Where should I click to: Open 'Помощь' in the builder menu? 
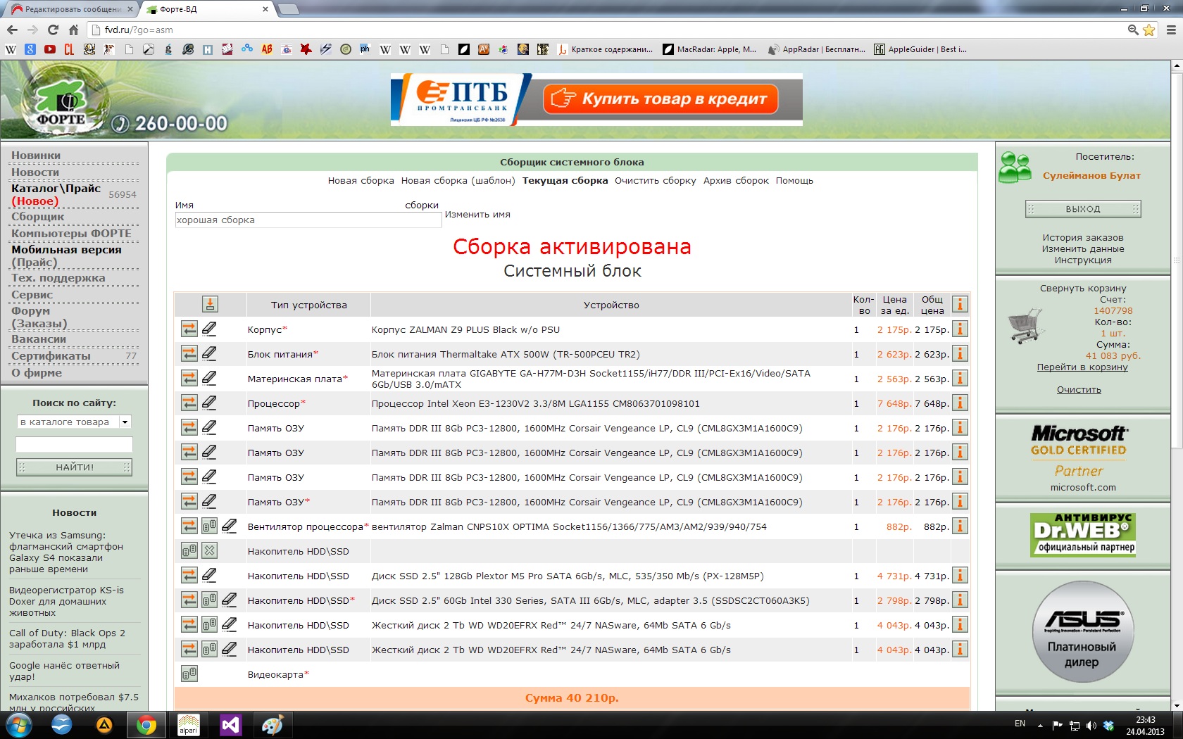[x=794, y=181]
